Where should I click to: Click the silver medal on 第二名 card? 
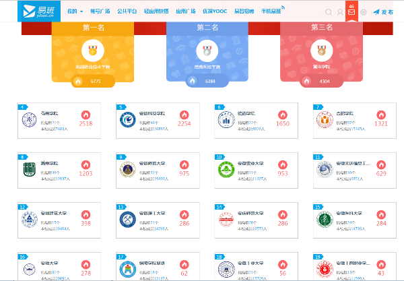(x=207, y=51)
